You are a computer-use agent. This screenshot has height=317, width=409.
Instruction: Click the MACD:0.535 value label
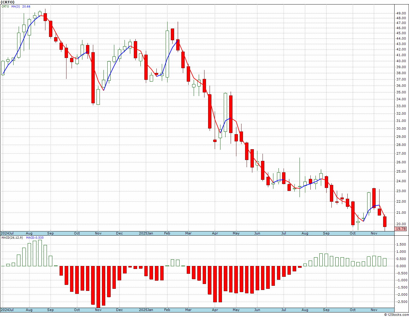[35, 238]
